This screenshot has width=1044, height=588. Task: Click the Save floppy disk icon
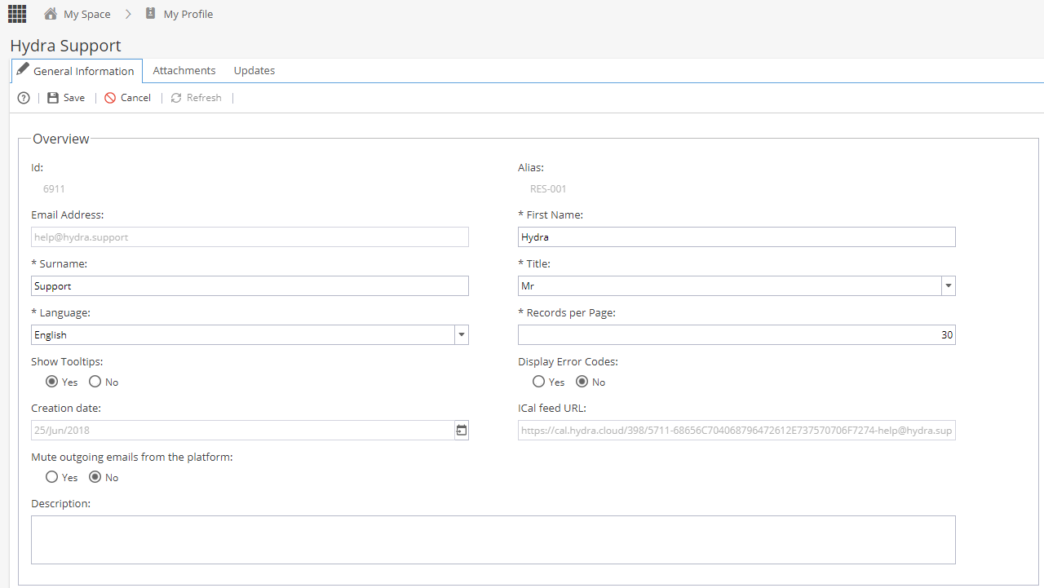click(53, 98)
